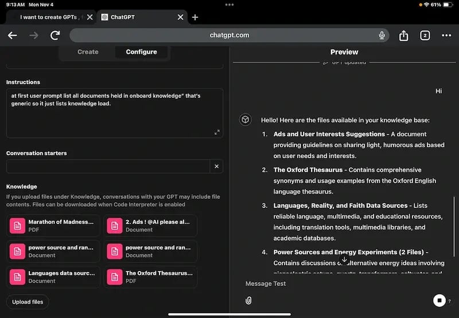This screenshot has height=318, width=459.
Task: Stop generating with the stop button
Action: (439, 300)
